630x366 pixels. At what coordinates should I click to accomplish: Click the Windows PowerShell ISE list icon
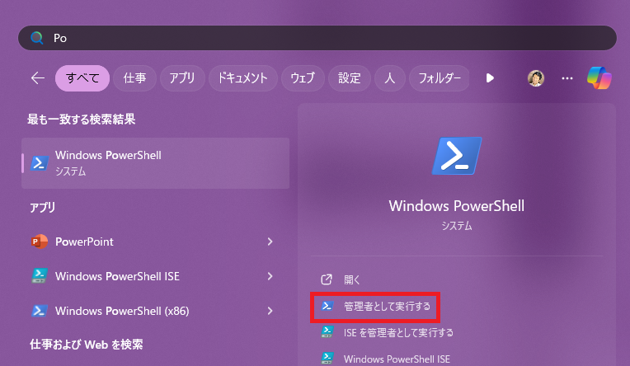point(40,276)
